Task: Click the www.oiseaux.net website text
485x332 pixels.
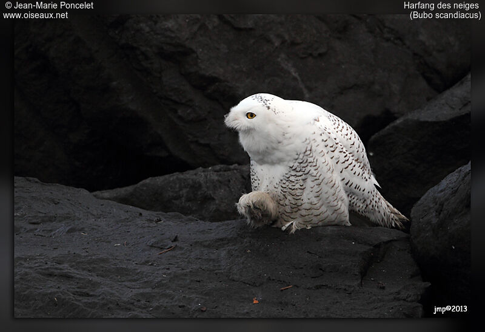Action: [35, 15]
